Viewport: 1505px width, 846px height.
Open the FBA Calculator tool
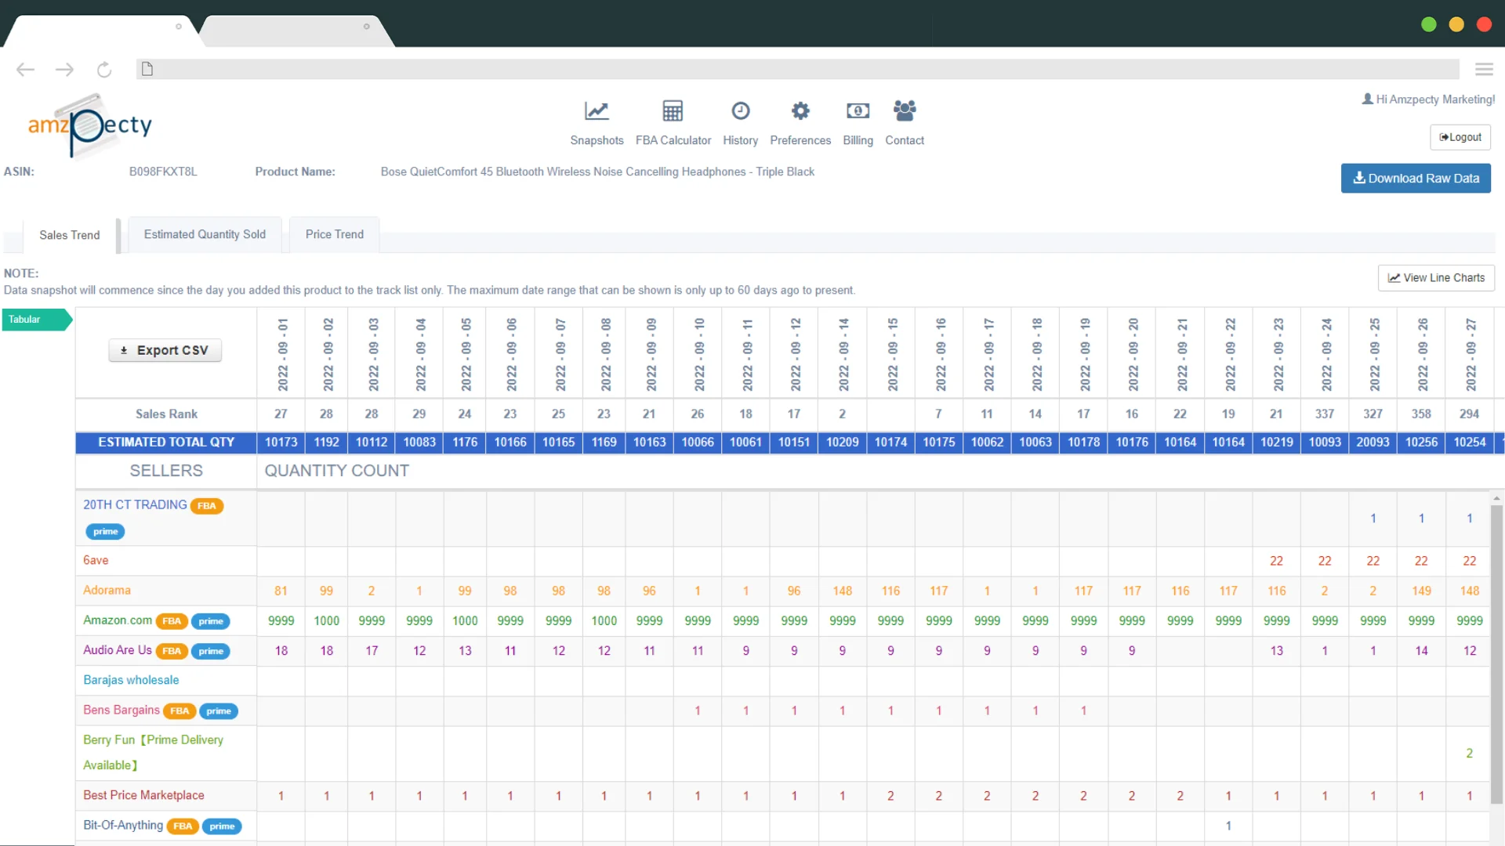coord(673,122)
